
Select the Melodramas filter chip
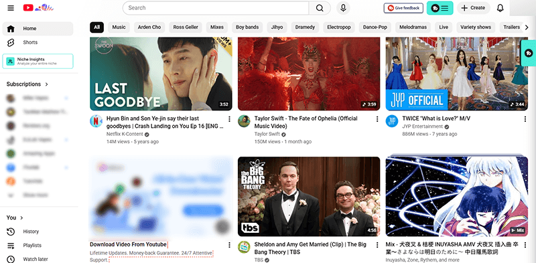click(413, 27)
